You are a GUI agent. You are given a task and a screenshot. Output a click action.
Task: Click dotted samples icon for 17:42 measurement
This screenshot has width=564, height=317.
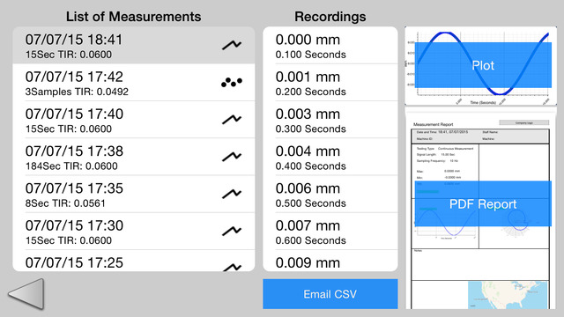[232, 82]
